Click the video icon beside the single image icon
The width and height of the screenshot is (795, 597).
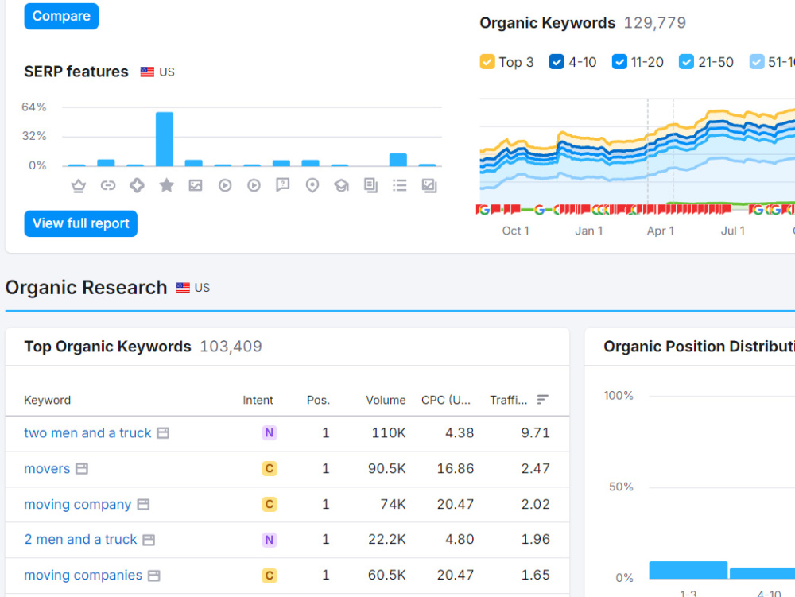[225, 185]
